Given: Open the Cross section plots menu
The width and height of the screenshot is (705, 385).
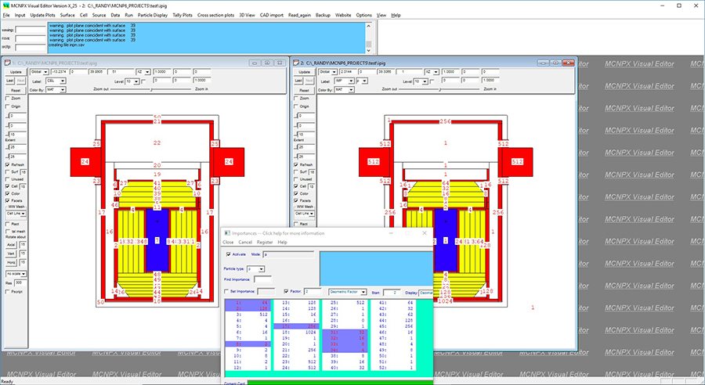Looking at the screenshot, I should click(x=216, y=15).
